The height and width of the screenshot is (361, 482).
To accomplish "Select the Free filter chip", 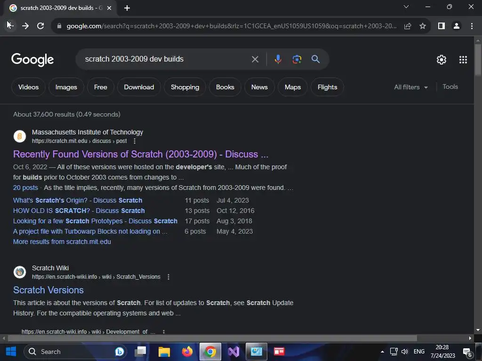I will pyautogui.click(x=101, y=87).
